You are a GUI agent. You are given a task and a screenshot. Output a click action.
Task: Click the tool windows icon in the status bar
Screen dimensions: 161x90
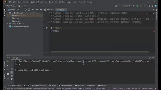pos(5,88)
